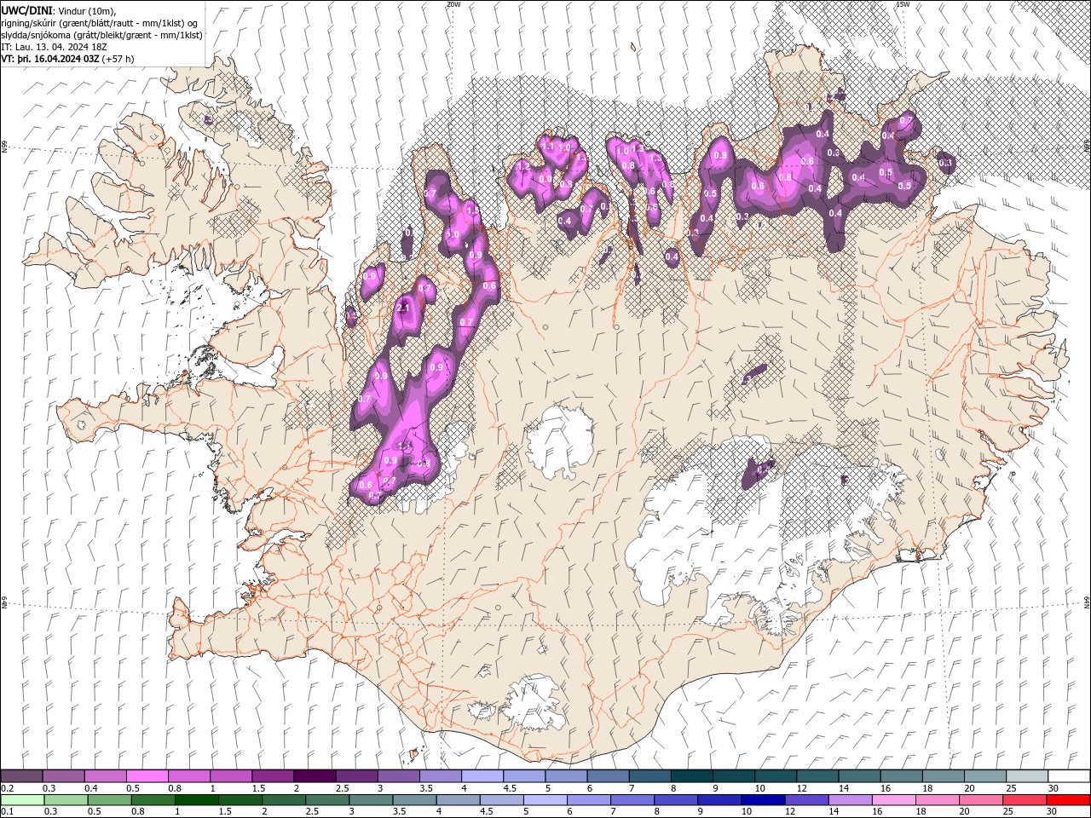Click the 15W longitude label
The image size is (1091, 818).
902,4
